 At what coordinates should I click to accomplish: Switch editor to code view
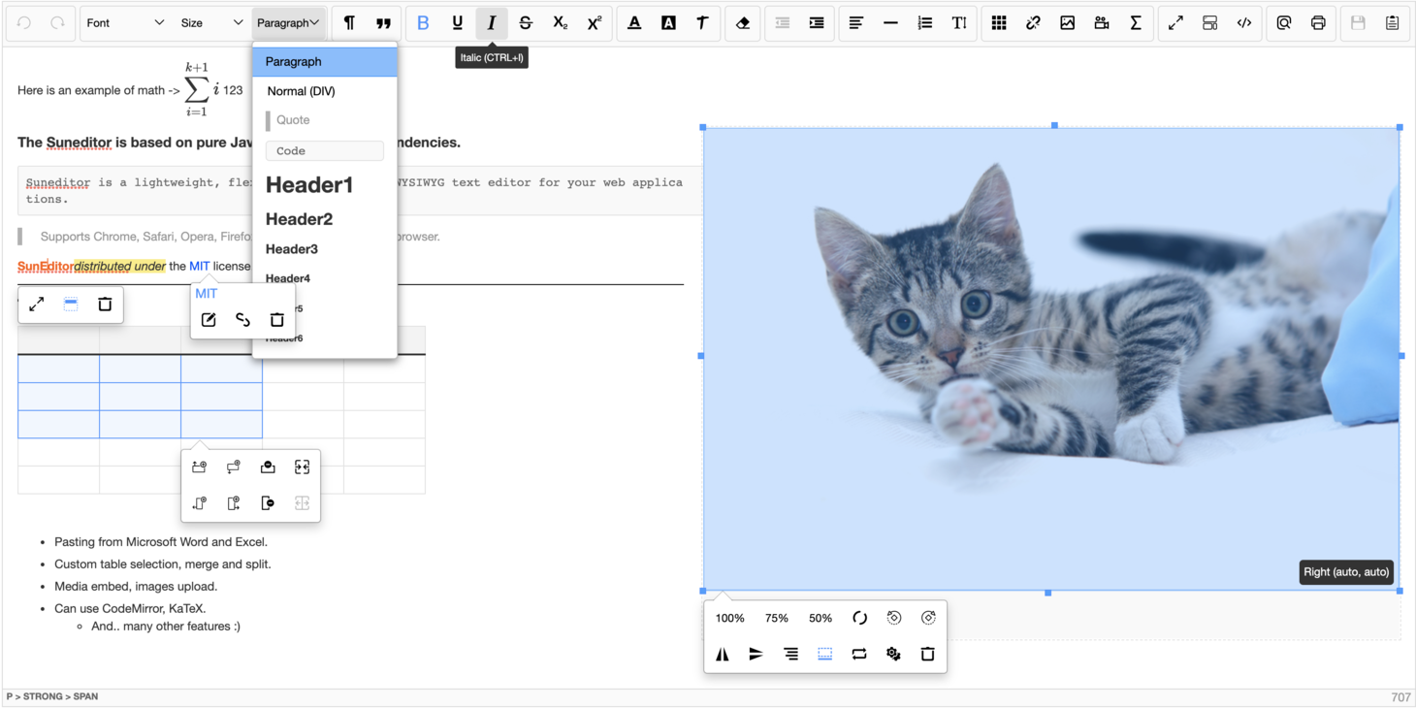pos(1244,21)
